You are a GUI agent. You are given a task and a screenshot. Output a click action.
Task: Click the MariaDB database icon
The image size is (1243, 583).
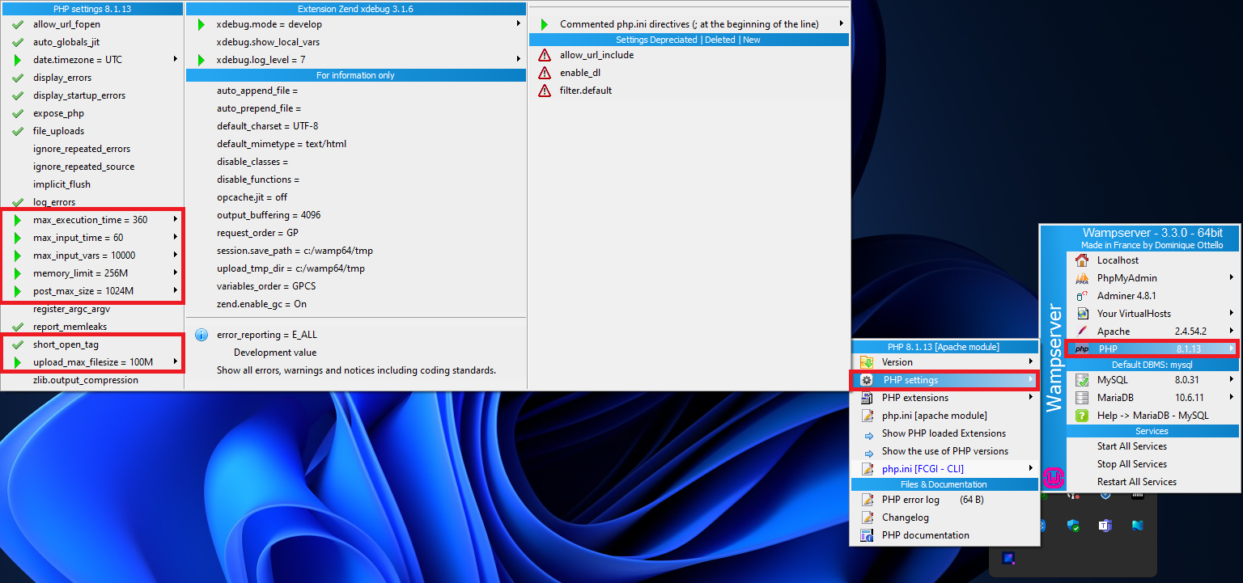click(1082, 398)
